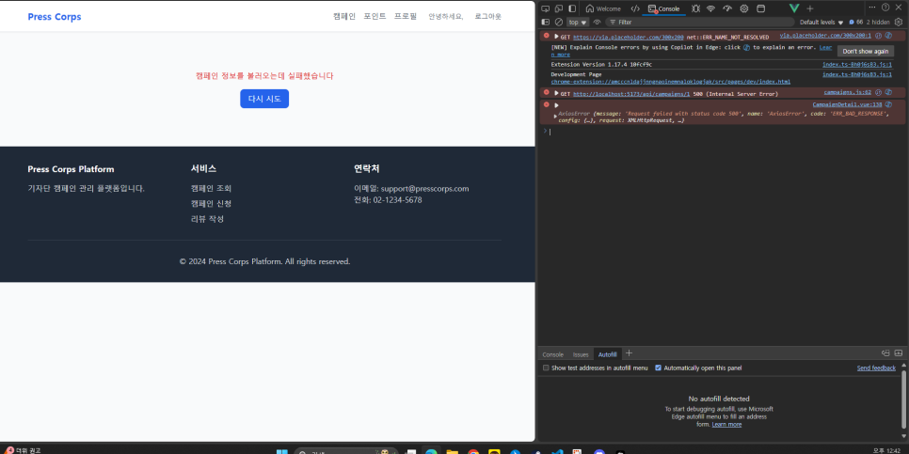The image size is (909, 454).
Task: Click the network info icon beside via.placeholder.com:1
Action: tap(878, 36)
